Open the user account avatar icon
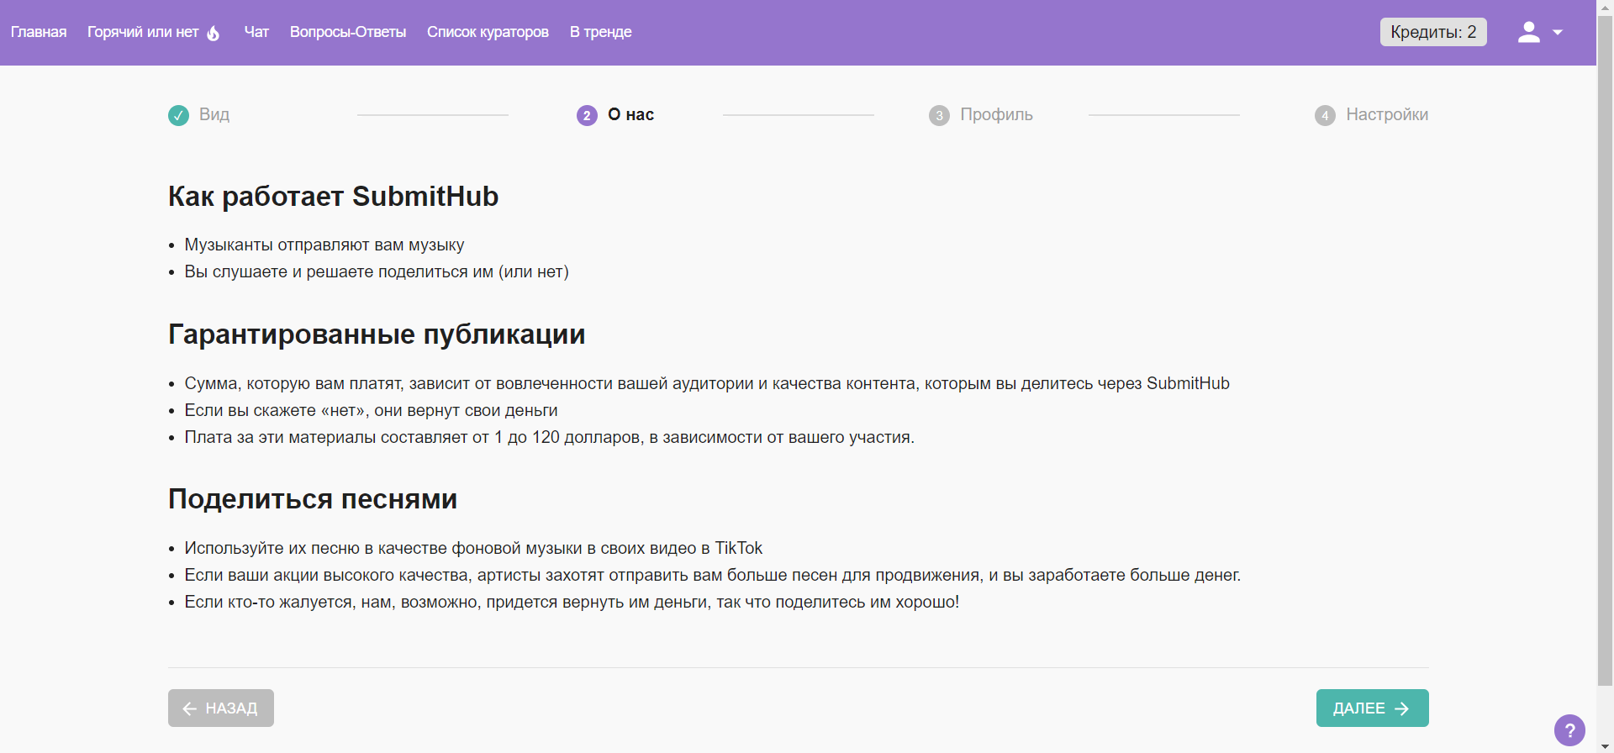 1528,32
